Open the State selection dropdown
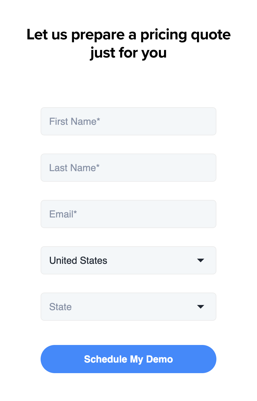 pyautogui.click(x=128, y=307)
